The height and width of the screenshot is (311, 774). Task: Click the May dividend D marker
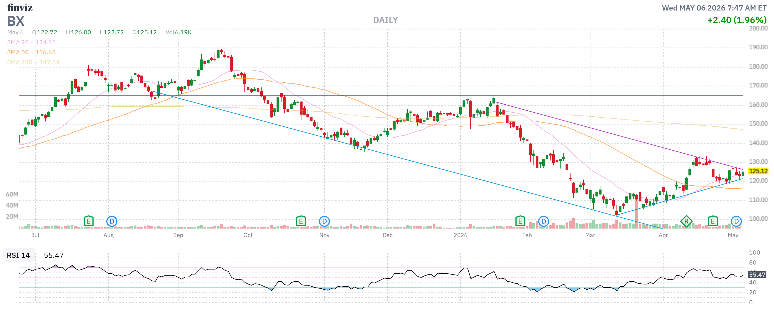(x=736, y=222)
